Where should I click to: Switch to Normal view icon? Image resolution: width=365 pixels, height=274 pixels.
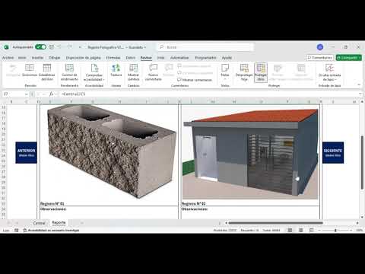[290, 231]
